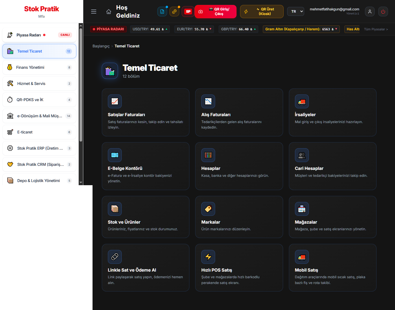
Task: Open the blue document icon button
Action: (x=162, y=12)
